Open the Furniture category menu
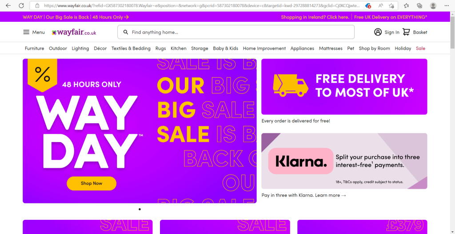Image resolution: width=455 pixels, height=234 pixels. [35, 48]
